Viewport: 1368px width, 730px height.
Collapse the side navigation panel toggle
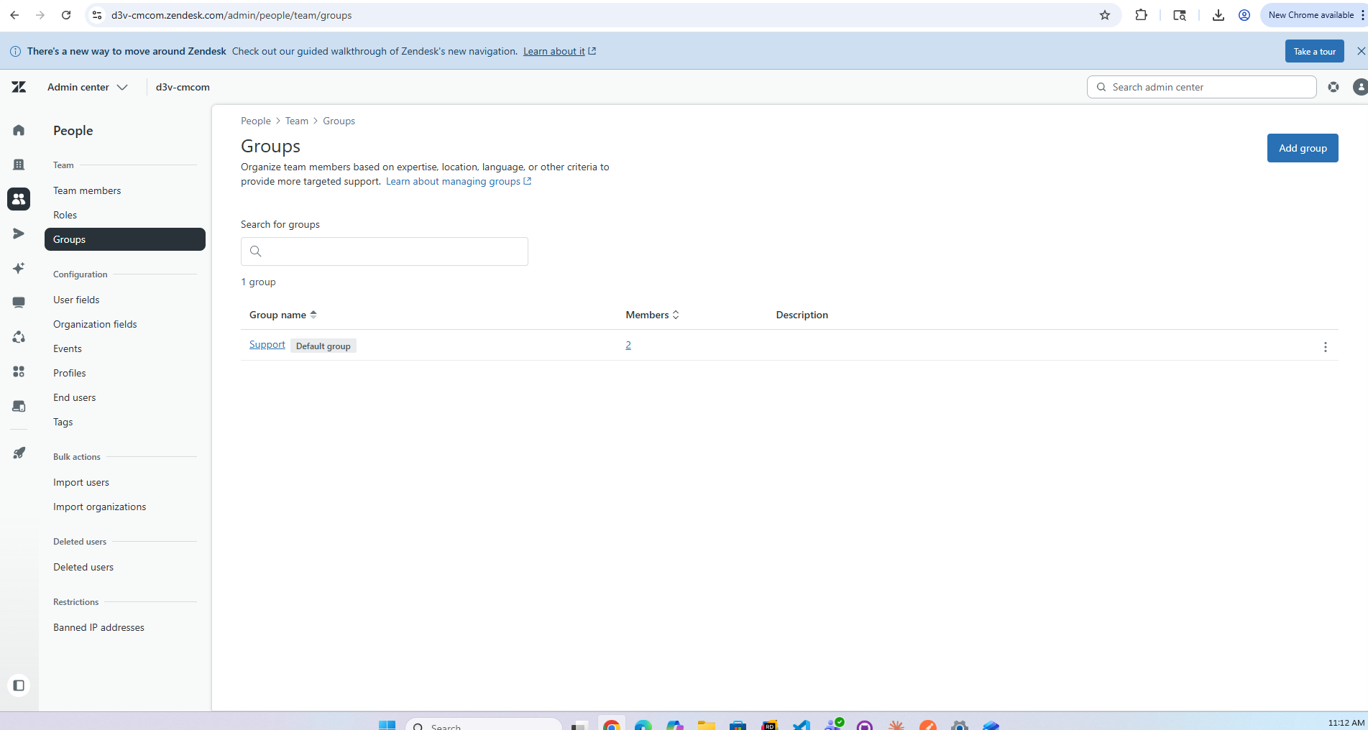(x=19, y=685)
